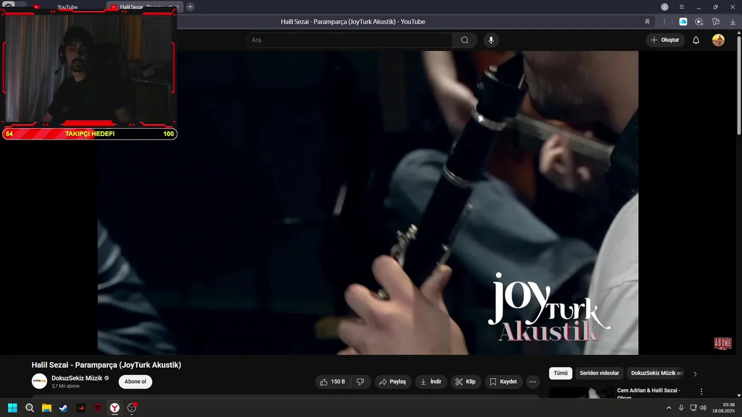
Task: Open Yandex Browser taskbar icon
Action: coord(115,408)
